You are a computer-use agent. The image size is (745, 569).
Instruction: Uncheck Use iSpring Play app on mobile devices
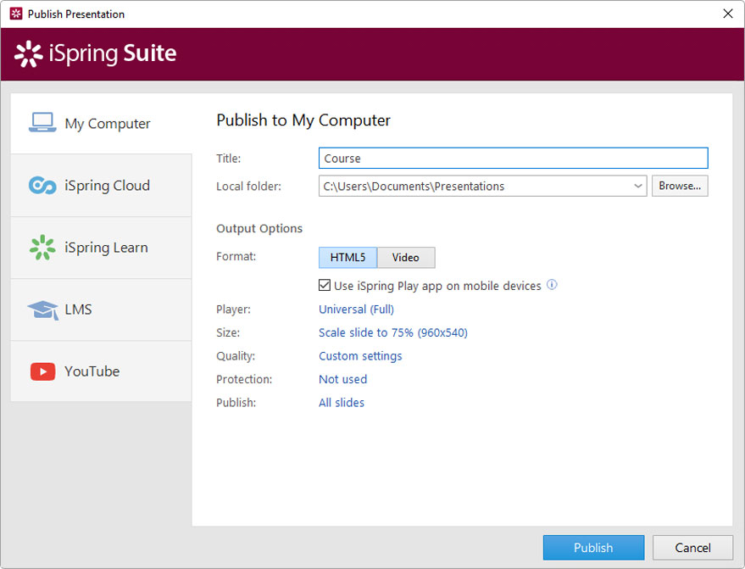point(325,286)
